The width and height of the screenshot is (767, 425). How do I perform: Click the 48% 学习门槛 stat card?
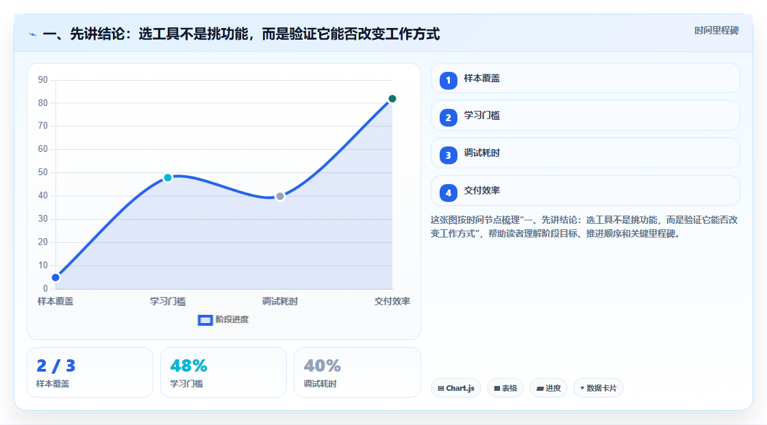(223, 372)
